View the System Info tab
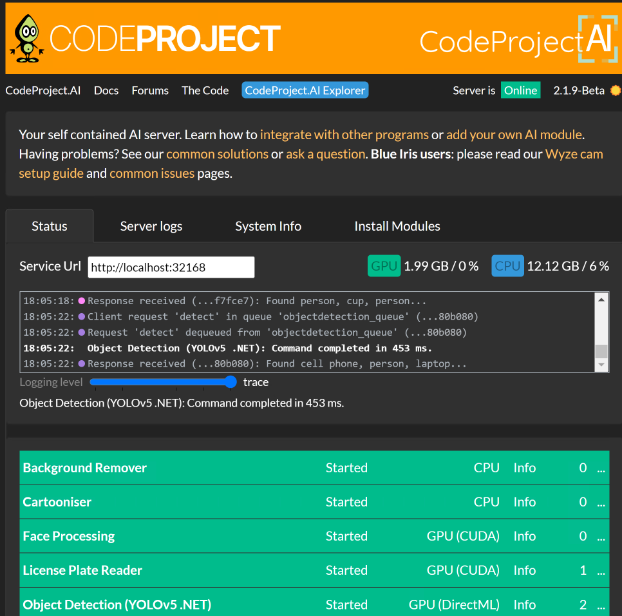 [268, 226]
